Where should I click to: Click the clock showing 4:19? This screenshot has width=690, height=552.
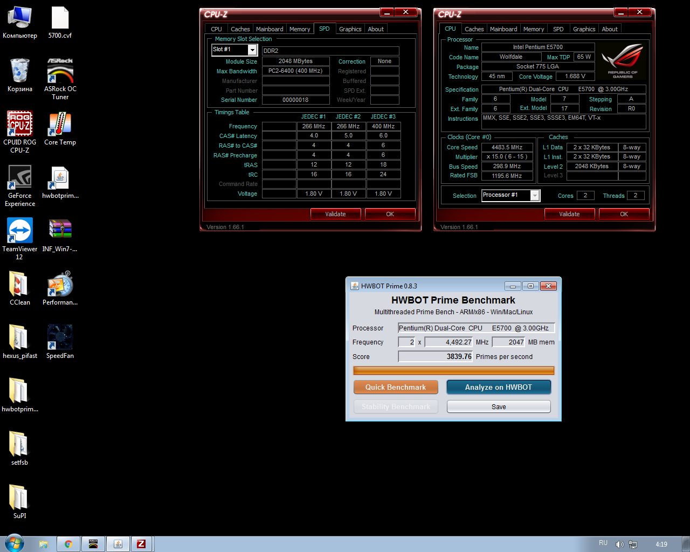(x=661, y=544)
